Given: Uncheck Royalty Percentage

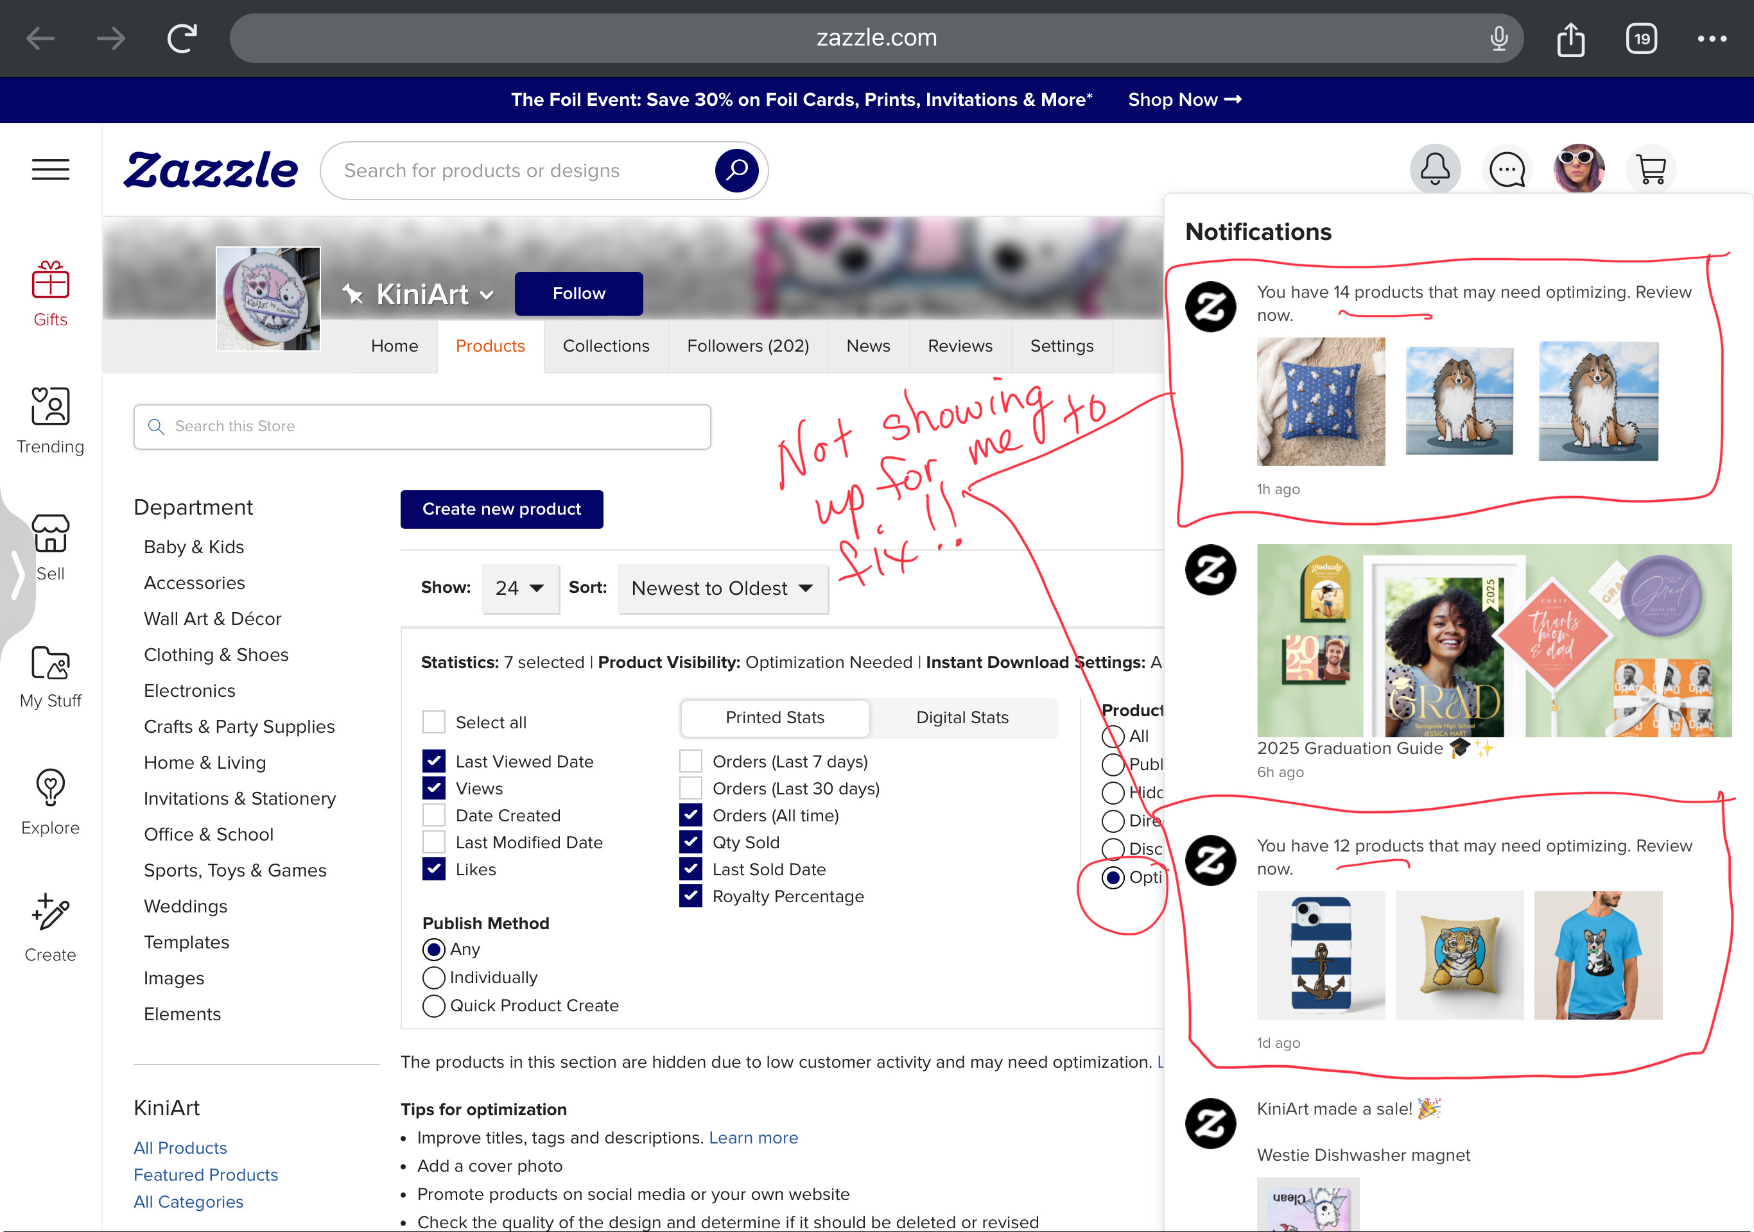Looking at the screenshot, I should [x=690, y=895].
